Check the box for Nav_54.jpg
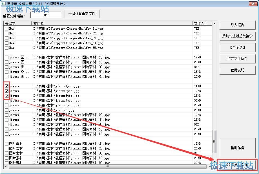The width and height of the screenshot is (259, 174). tap(6, 43)
